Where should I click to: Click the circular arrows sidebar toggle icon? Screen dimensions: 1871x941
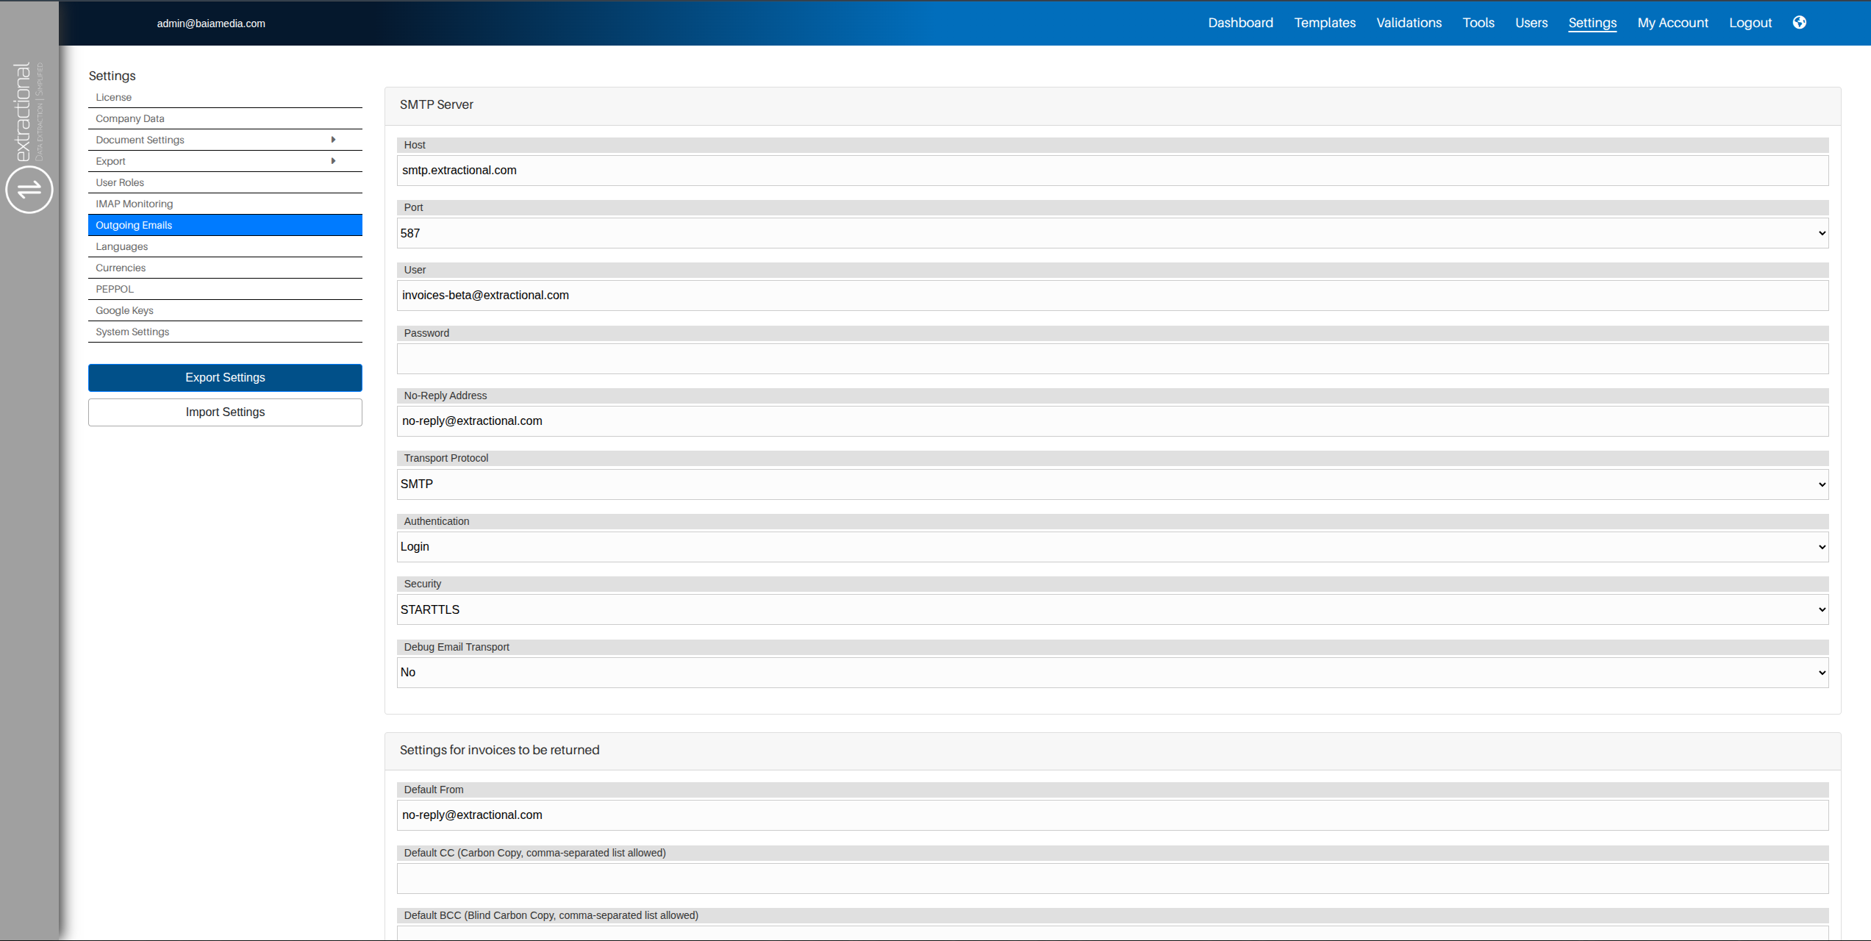[29, 190]
